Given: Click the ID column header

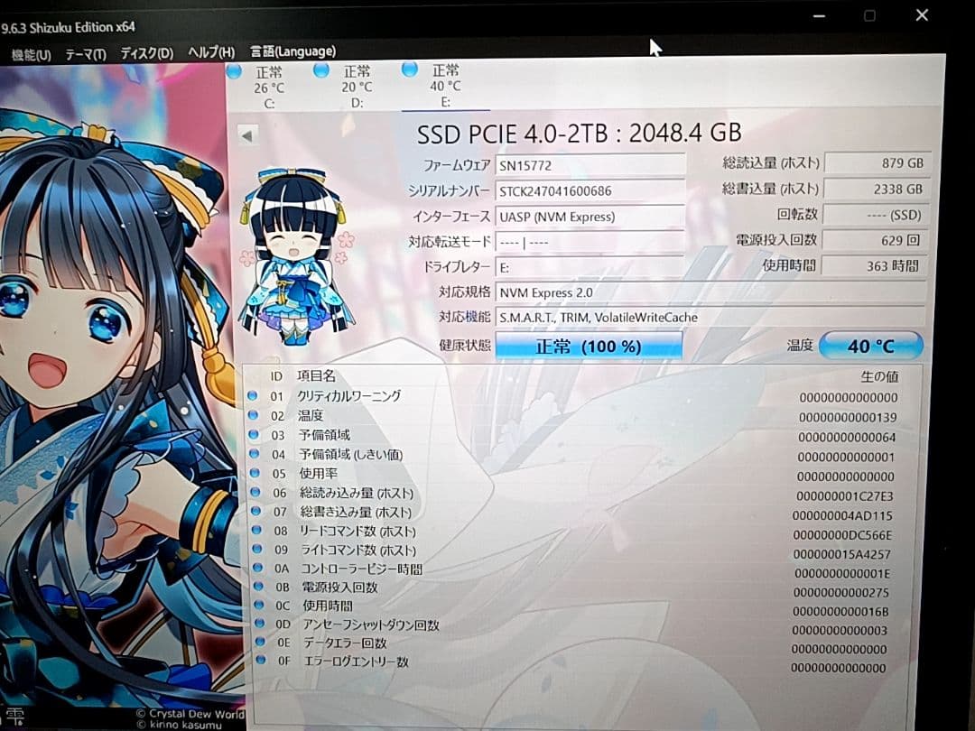Looking at the screenshot, I should pos(276,376).
